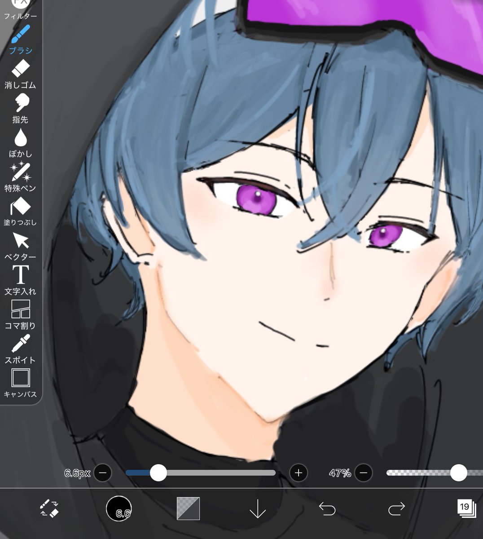Click the 47% opacity value

[340, 473]
